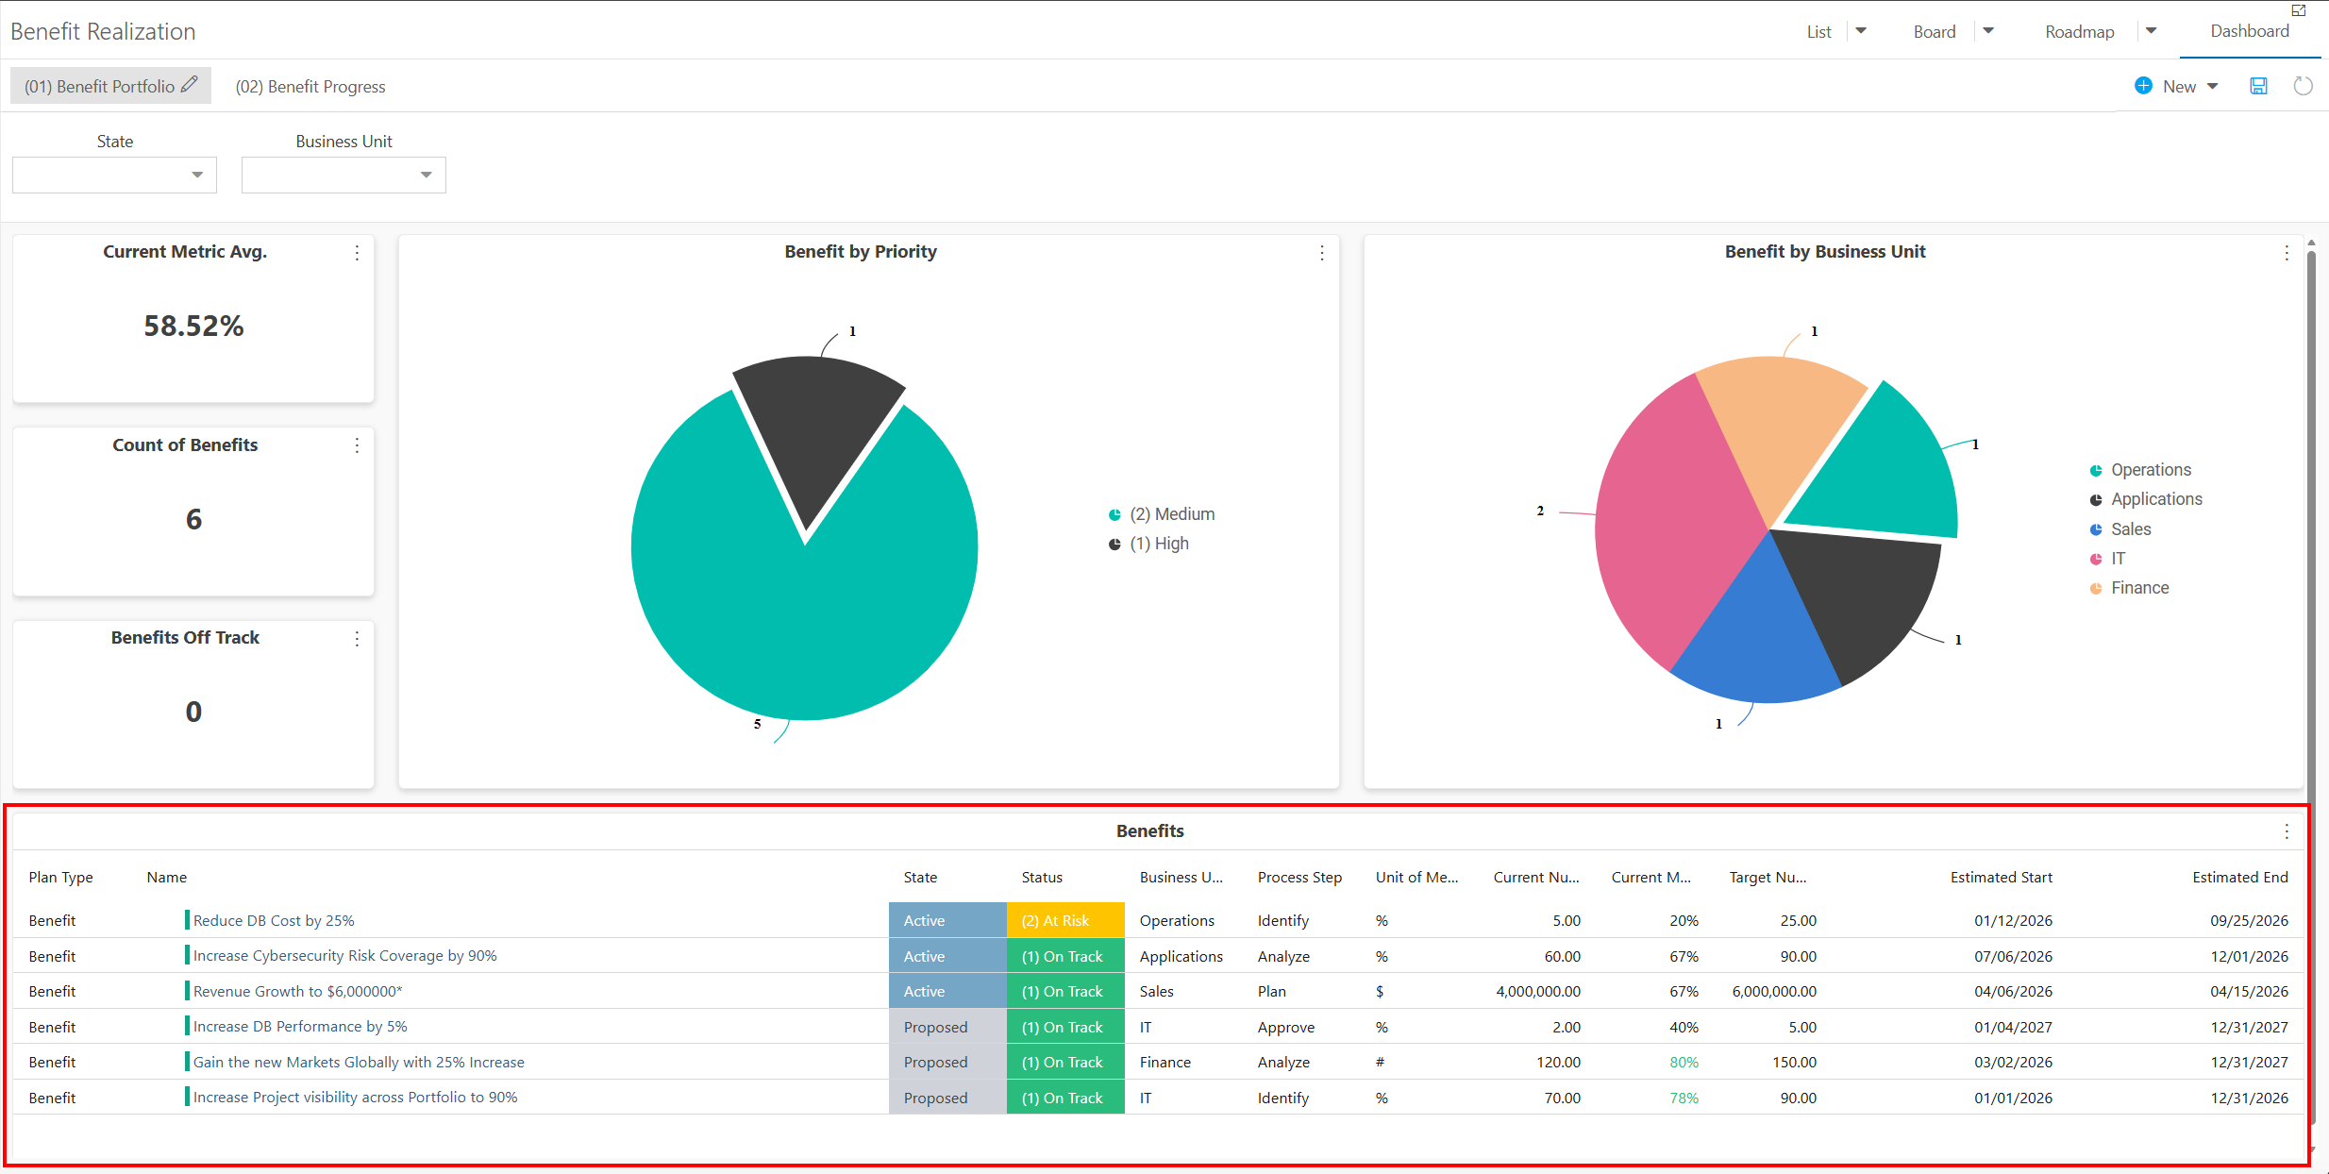Toggle the Operations legend entry
This screenshot has height=1174, width=2329.
click(2140, 470)
